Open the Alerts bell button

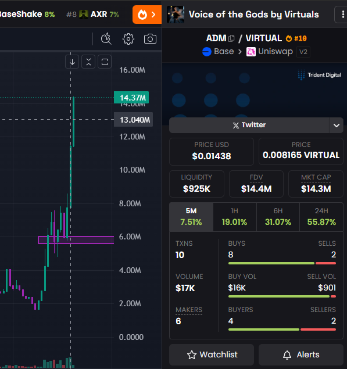(301, 354)
